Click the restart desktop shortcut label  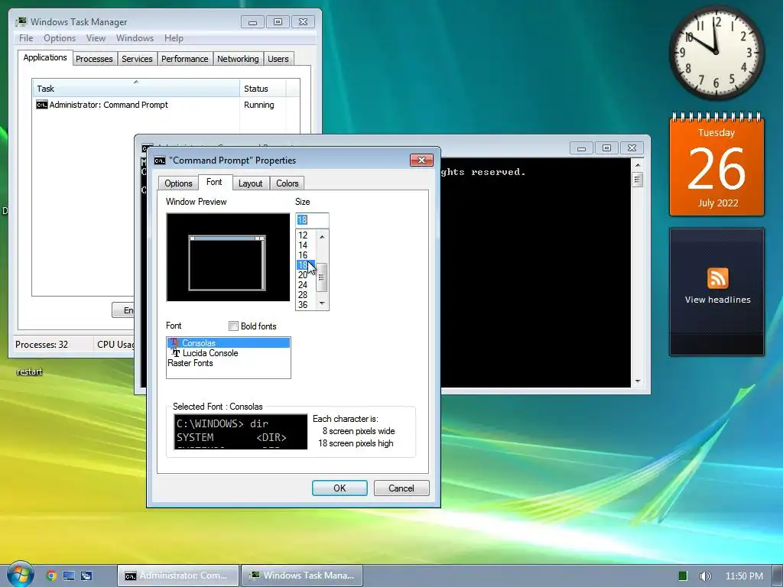(x=30, y=372)
